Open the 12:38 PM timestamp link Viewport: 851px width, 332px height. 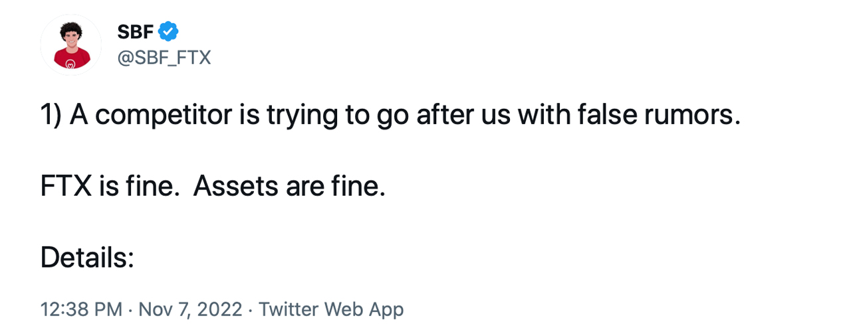click(81, 309)
